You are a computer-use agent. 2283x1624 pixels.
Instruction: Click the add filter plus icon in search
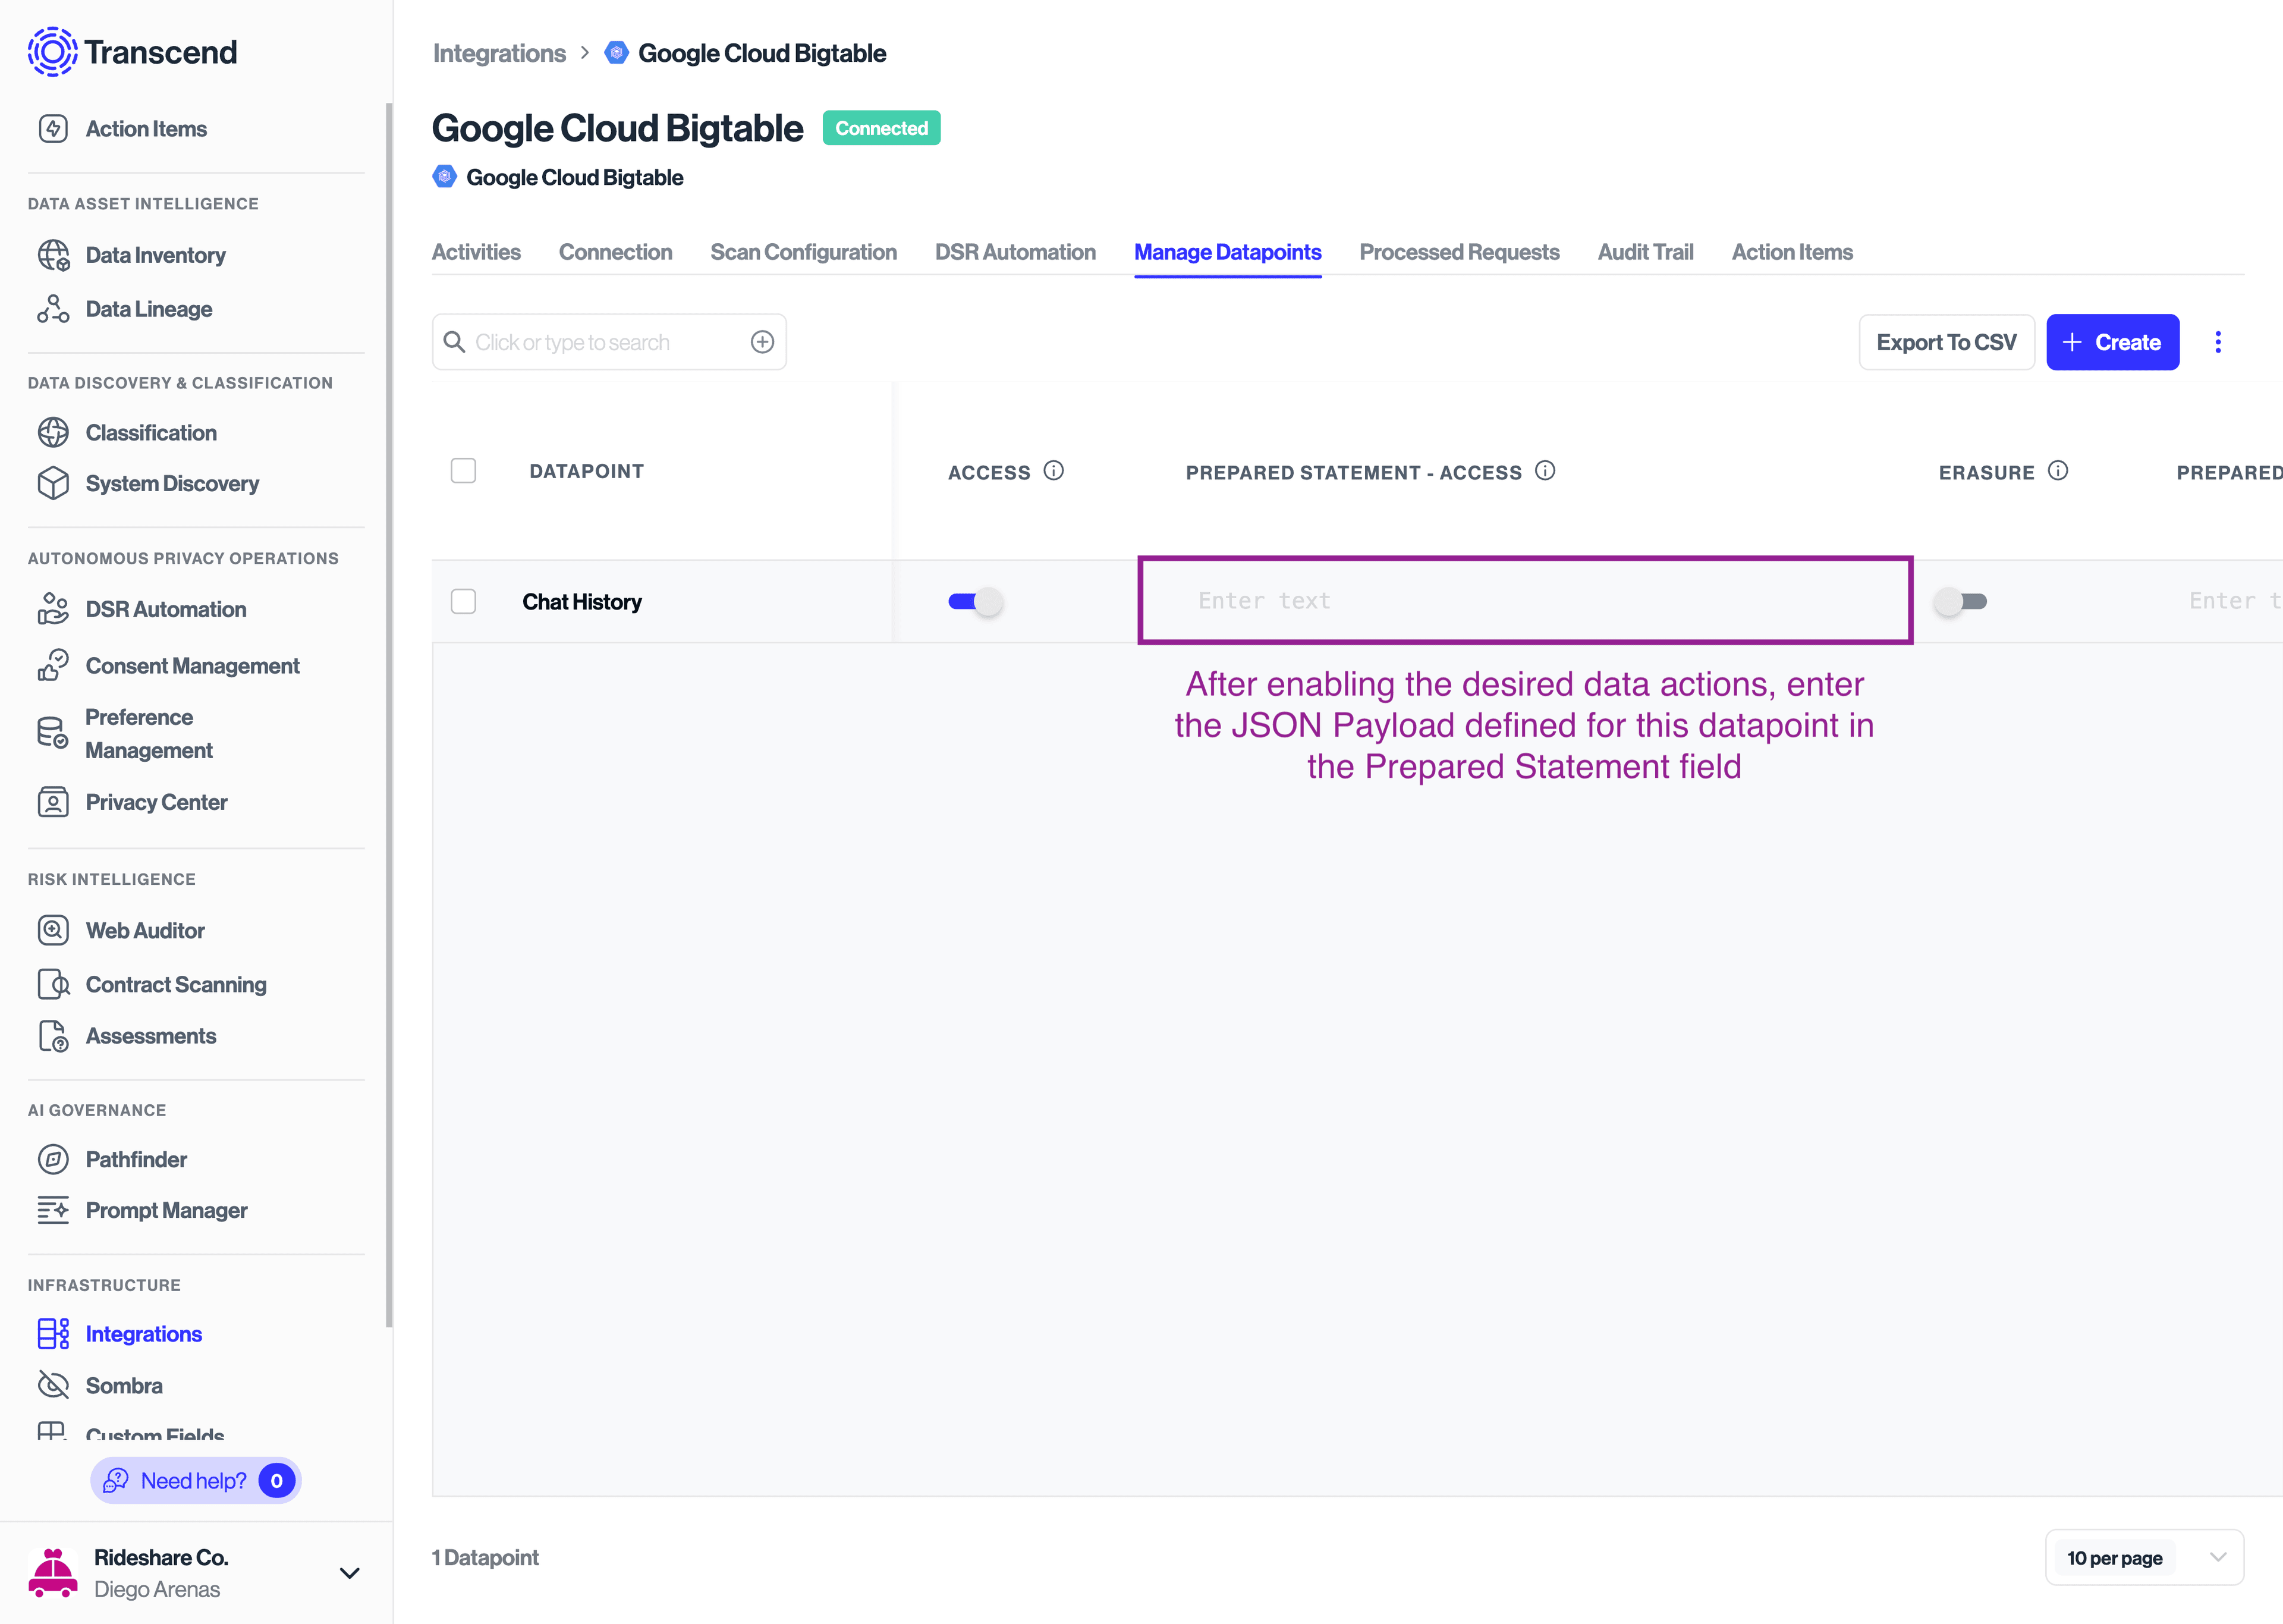coord(762,342)
